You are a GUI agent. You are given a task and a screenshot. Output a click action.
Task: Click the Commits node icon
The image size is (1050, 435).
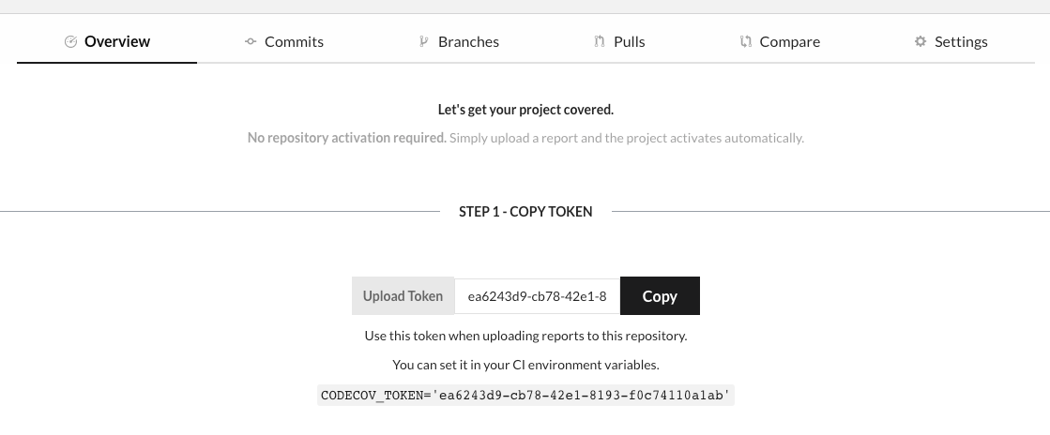[x=251, y=41]
